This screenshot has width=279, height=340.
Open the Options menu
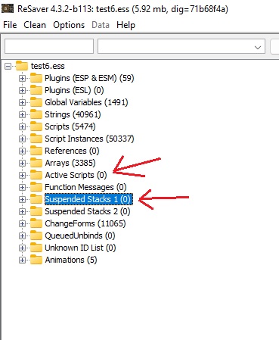pos(69,25)
